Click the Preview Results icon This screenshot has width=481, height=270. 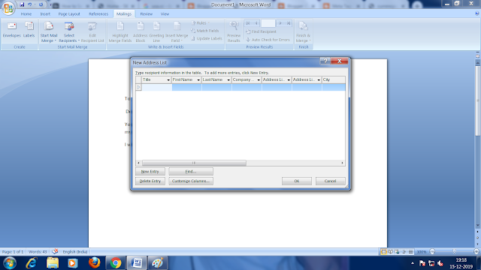pos(234,32)
